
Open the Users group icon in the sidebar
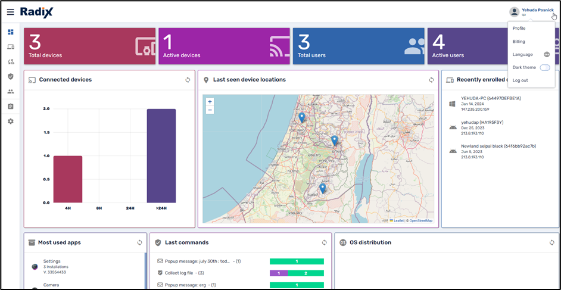click(x=10, y=91)
